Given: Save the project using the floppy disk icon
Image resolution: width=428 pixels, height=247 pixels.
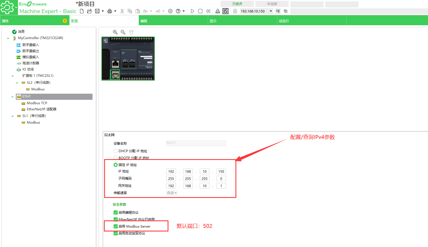Looking at the screenshot, I should pyautogui.click(x=97, y=11).
